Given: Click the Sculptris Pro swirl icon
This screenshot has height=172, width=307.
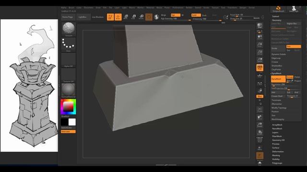Looking at the screenshot, I should pos(156,17).
